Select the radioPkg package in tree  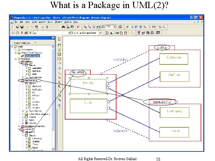(29, 129)
